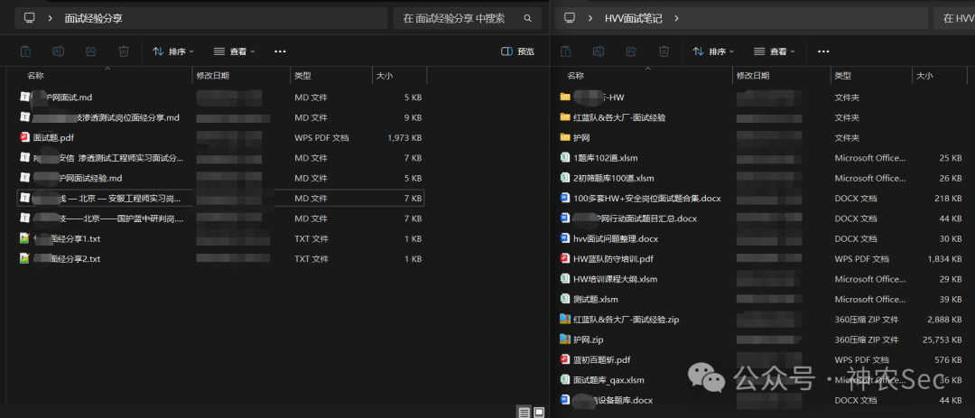
Task: Click the search magnifier icon in left window
Action: [x=528, y=19]
